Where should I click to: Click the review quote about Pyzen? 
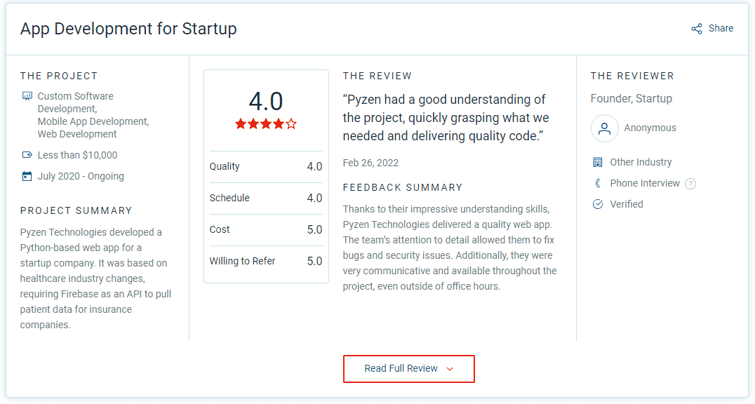(446, 118)
